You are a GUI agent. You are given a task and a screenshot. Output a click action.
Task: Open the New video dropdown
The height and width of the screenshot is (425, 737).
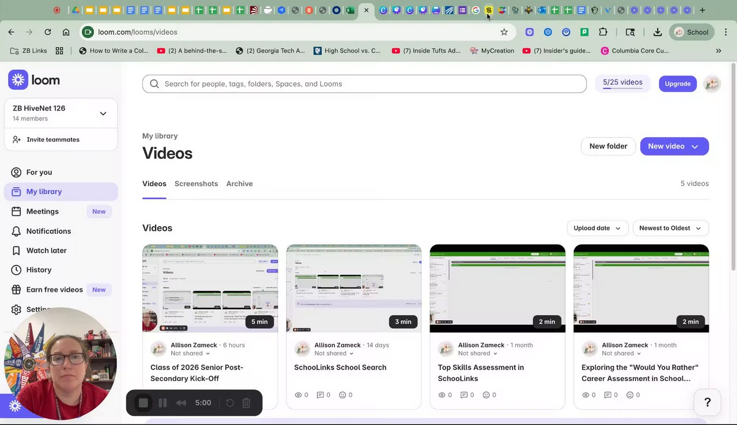(674, 146)
